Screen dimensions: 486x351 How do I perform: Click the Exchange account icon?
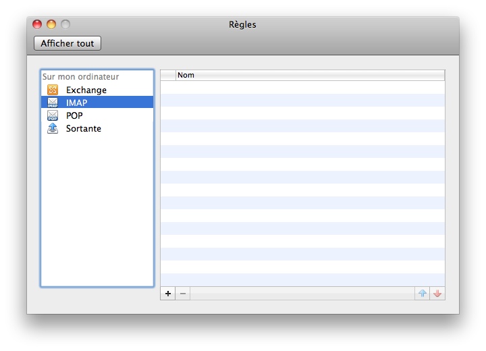[x=53, y=90]
